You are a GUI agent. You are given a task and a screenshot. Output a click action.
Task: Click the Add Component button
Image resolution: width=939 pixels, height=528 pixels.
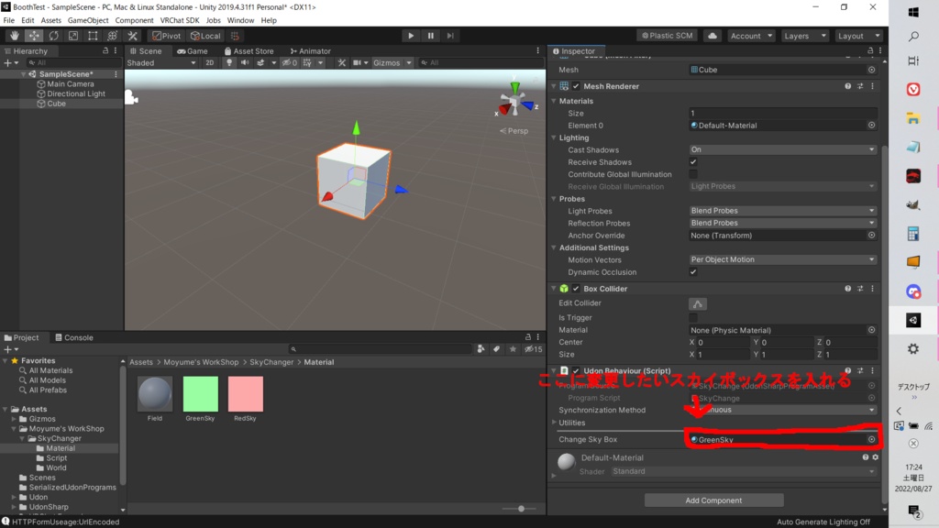click(713, 500)
